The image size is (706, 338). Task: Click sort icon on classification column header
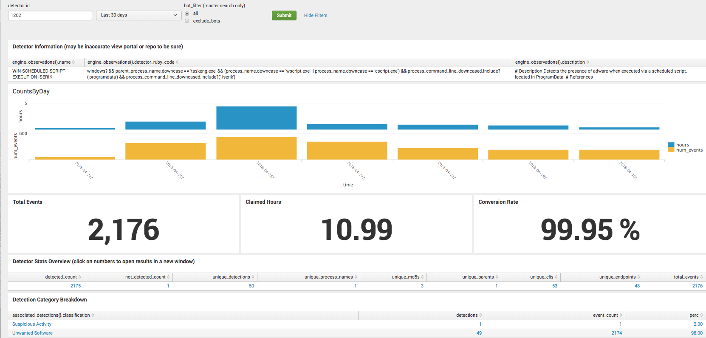click(93, 315)
